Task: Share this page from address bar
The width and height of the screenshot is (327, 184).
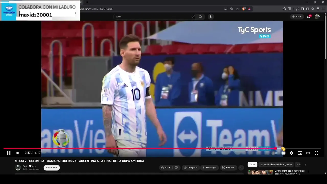Action: coord(237,9)
